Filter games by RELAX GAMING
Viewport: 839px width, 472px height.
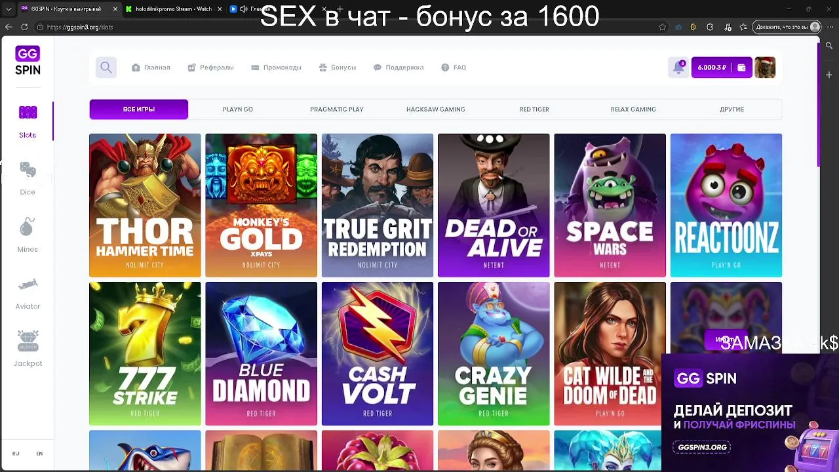pyautogui.click(x=633, y=109)
